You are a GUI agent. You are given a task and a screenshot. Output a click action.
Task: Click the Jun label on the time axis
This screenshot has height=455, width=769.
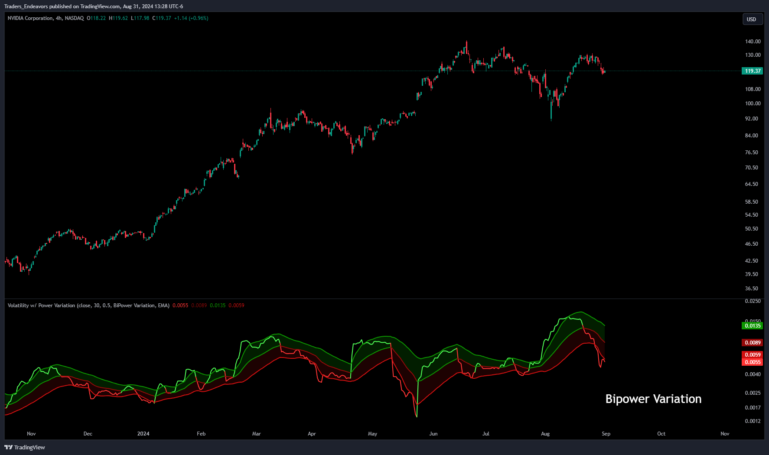point(433,434)
